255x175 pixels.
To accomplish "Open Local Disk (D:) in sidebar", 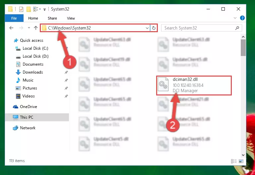I will coord(35,56).
